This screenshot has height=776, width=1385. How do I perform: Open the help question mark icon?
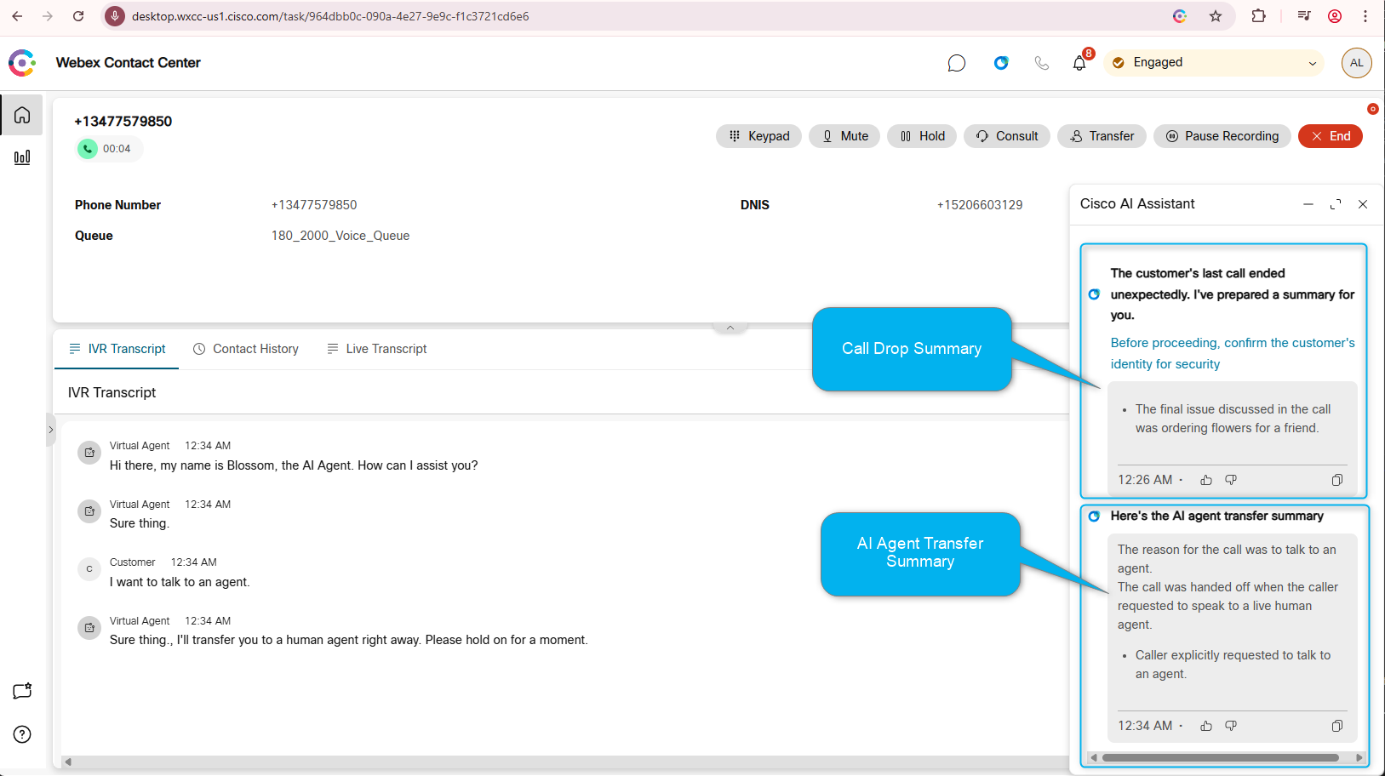[22, 734]
